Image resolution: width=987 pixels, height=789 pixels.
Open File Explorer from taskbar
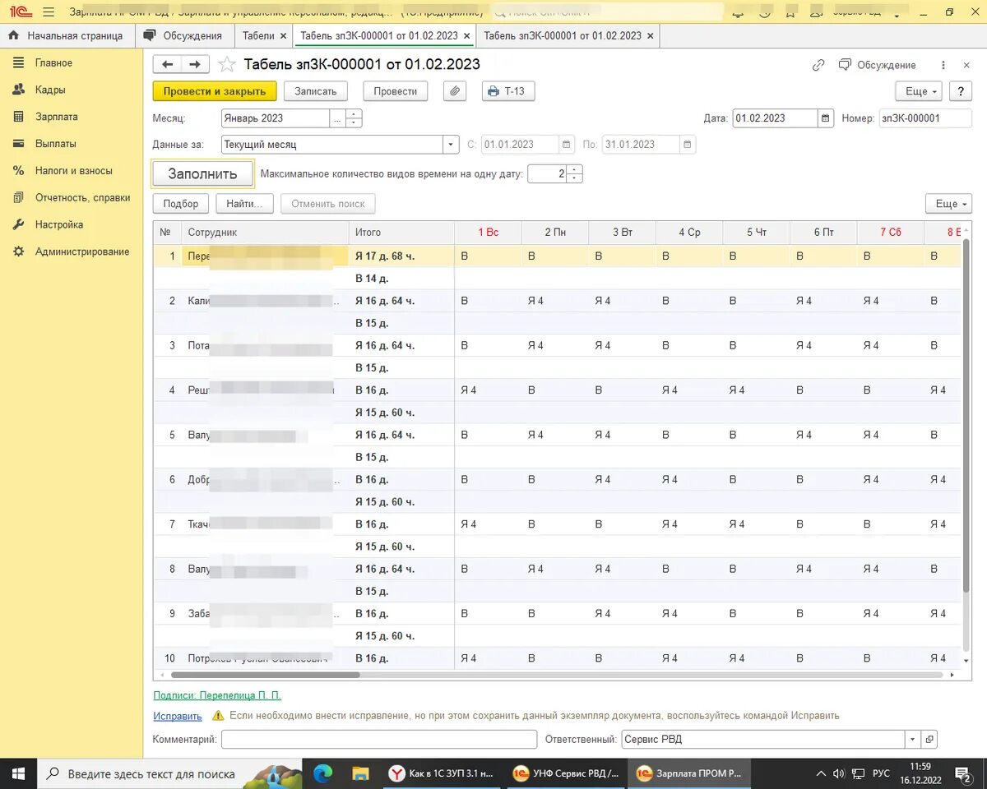point(360,773)
